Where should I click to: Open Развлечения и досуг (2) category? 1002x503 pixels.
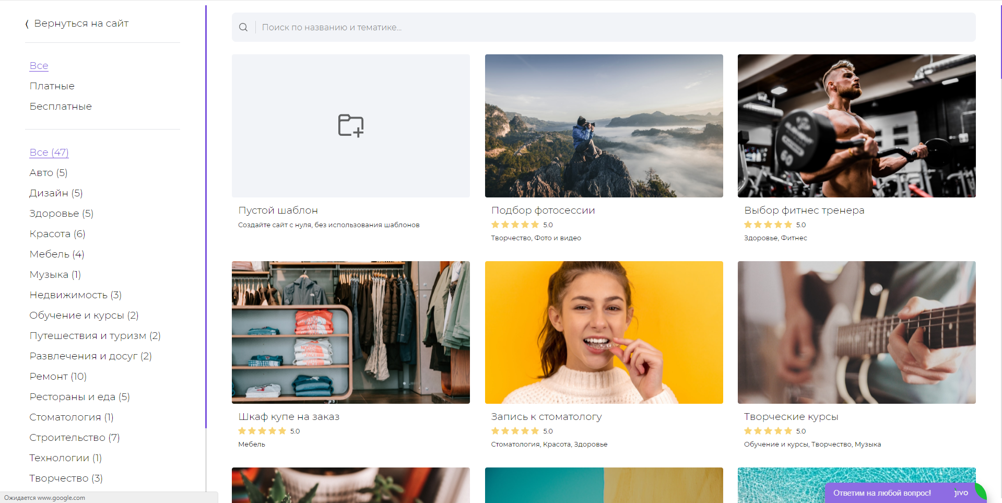coord(90,356)
